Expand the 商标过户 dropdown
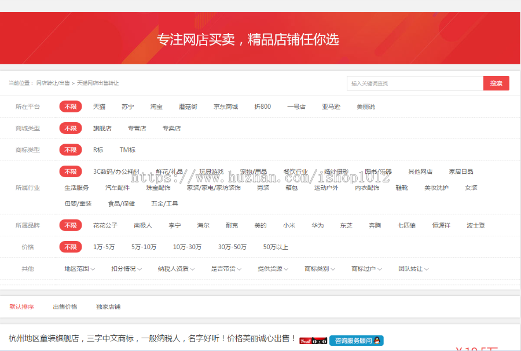This screenshot has height=351, width=521. (x=367, y=269)
